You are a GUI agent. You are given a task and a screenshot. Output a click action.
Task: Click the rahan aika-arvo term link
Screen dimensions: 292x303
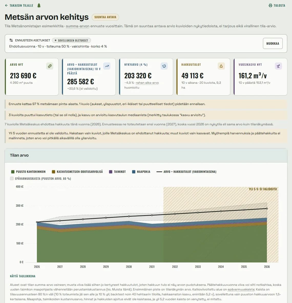pos(147,83)
